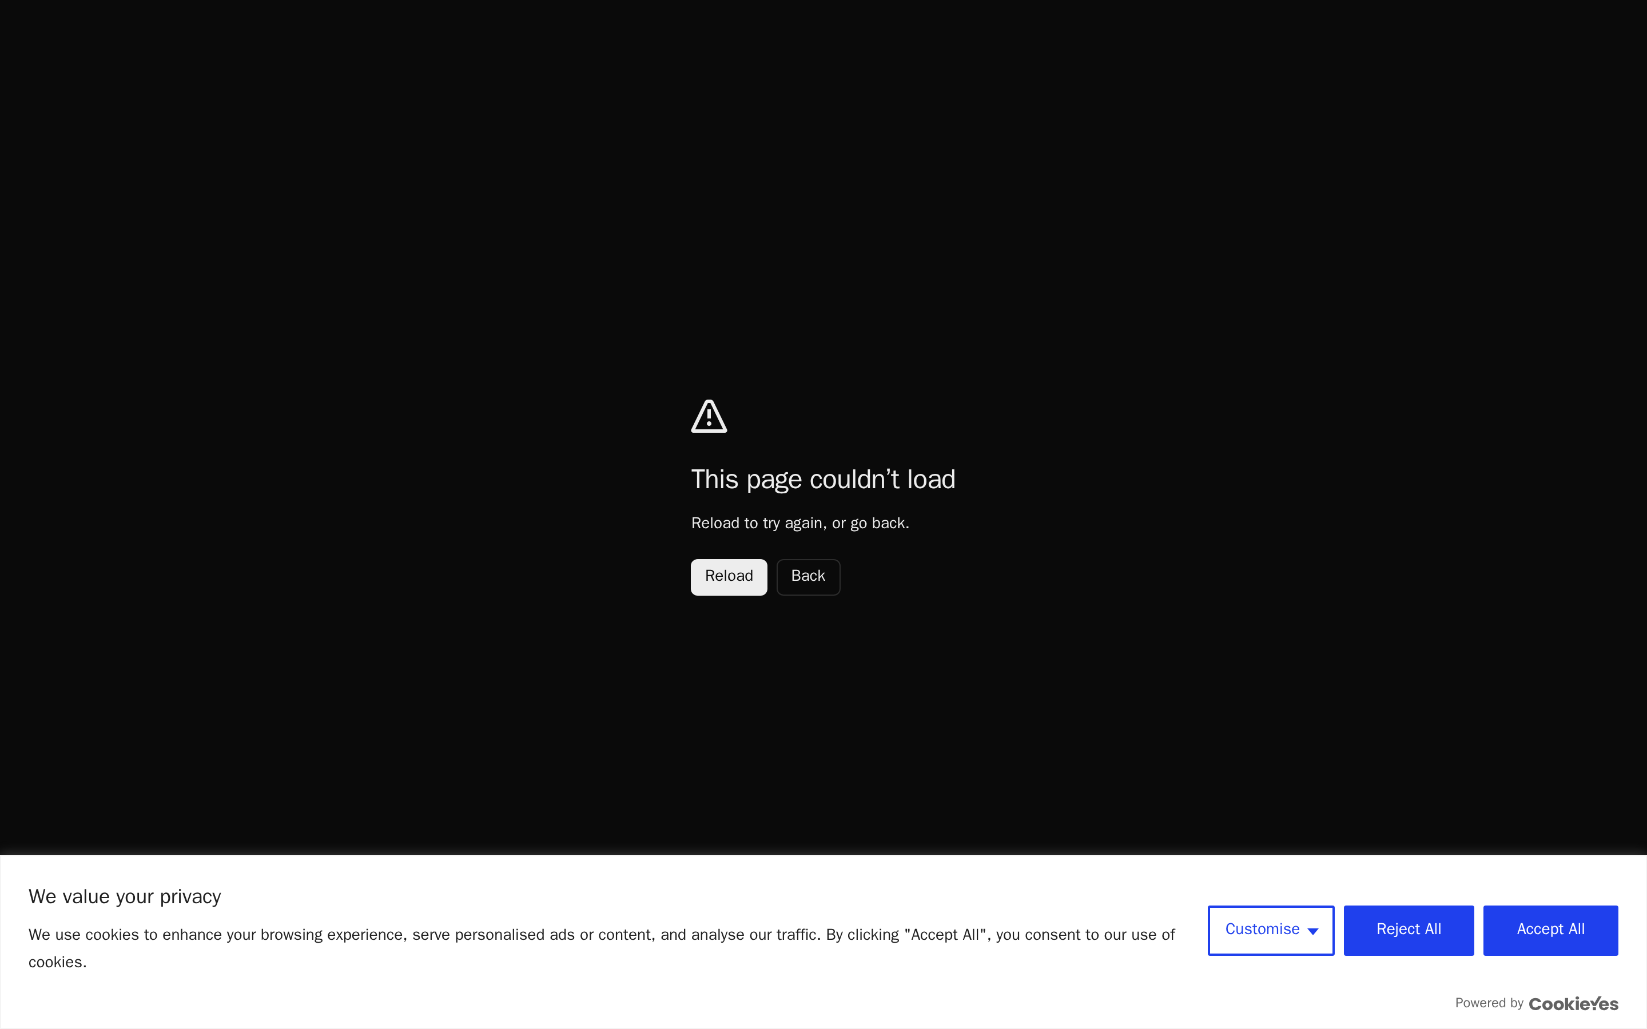Reject all cookies

tap(1408, 930)
